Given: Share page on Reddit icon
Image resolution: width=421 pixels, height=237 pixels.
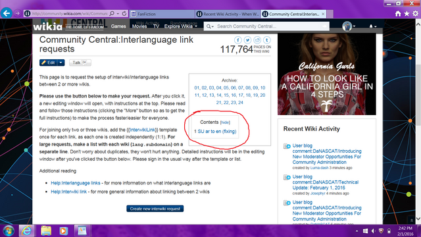Looking at the screenshot, I should [257, 40].
